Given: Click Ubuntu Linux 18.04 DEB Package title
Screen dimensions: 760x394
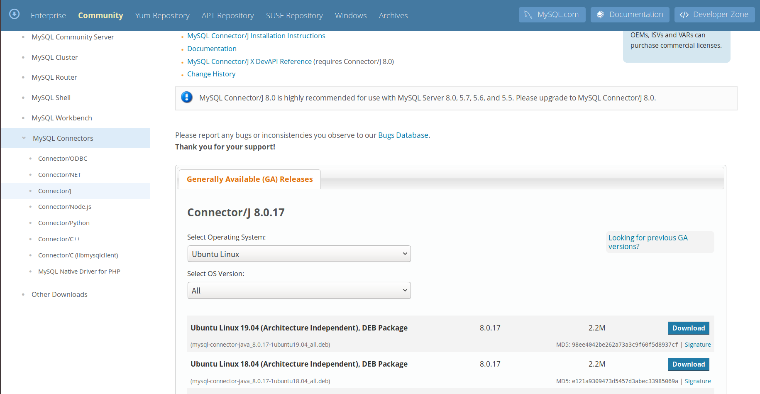Looking at the screenshot, I should coord(299,364).
